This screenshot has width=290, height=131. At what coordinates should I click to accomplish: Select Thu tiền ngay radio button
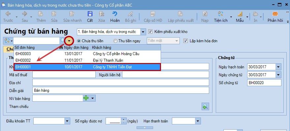pos(115,41)
